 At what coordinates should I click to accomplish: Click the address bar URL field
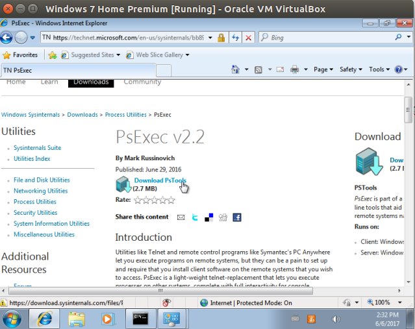[x=123, y=38]
